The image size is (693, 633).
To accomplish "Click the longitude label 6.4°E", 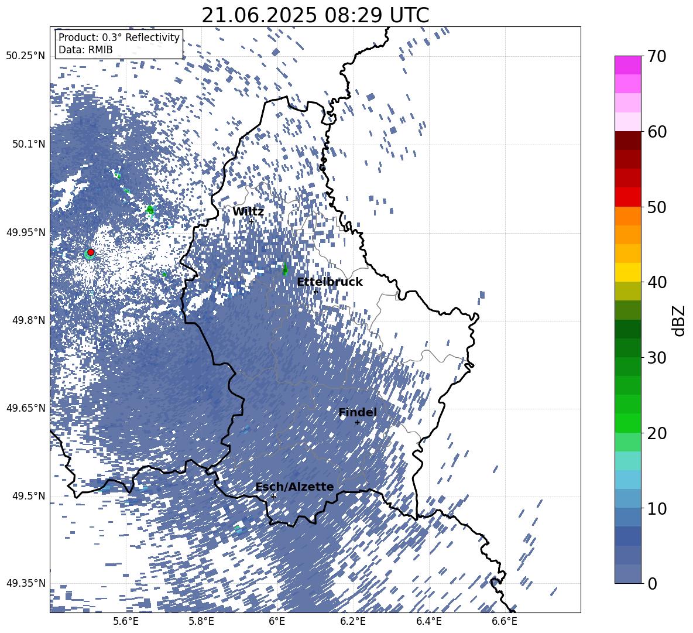I will 428,621.
